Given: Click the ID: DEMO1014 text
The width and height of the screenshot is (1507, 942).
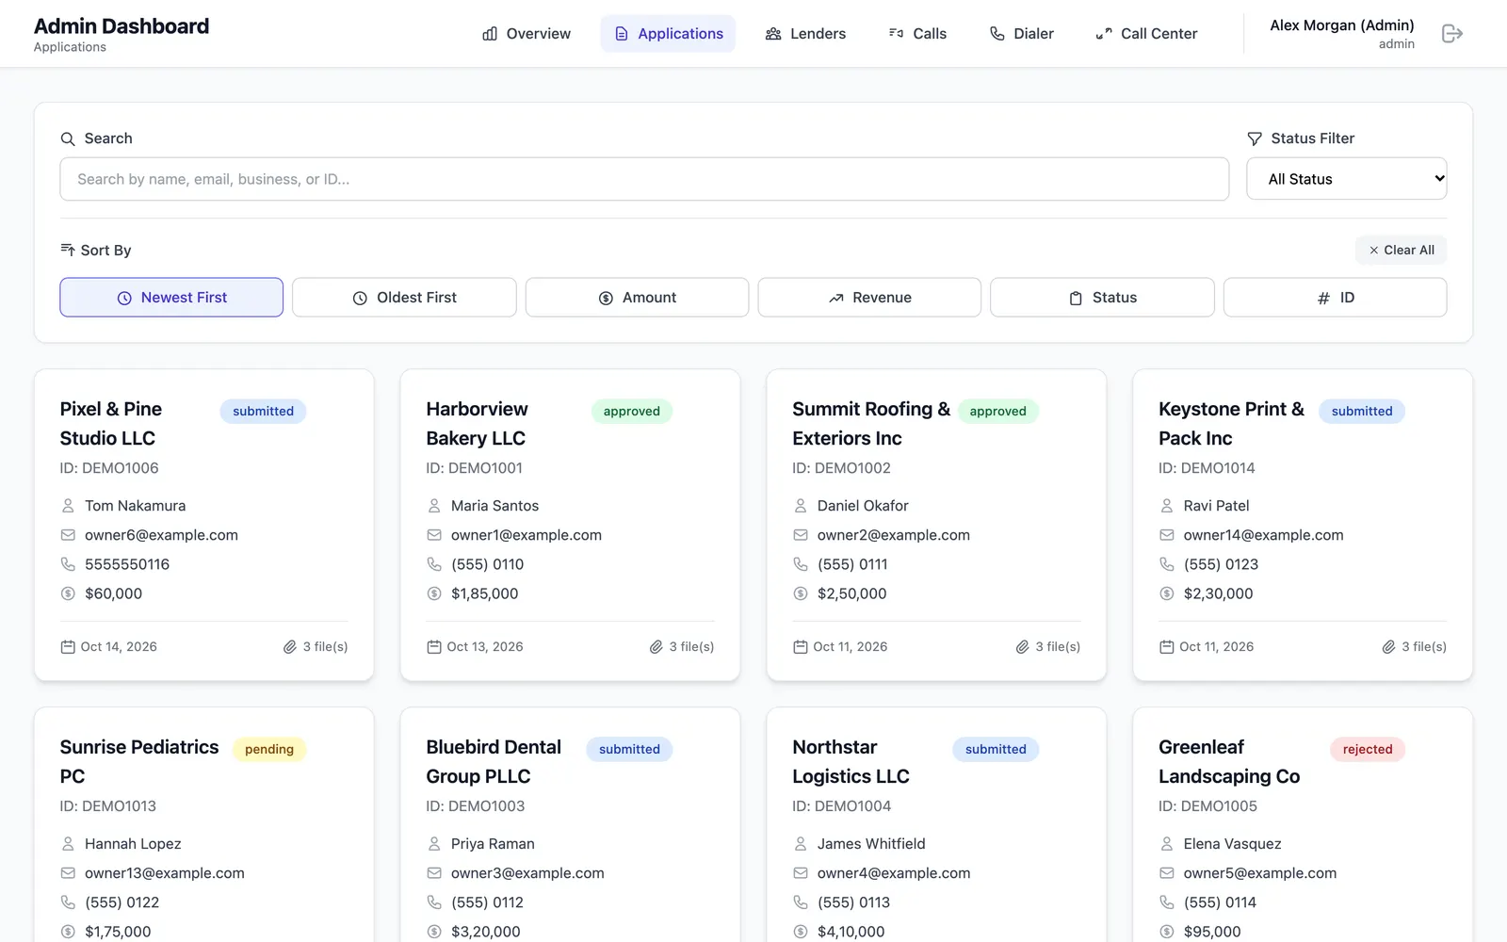Looking at the screenshot, I should click(x=1207, y=468).
